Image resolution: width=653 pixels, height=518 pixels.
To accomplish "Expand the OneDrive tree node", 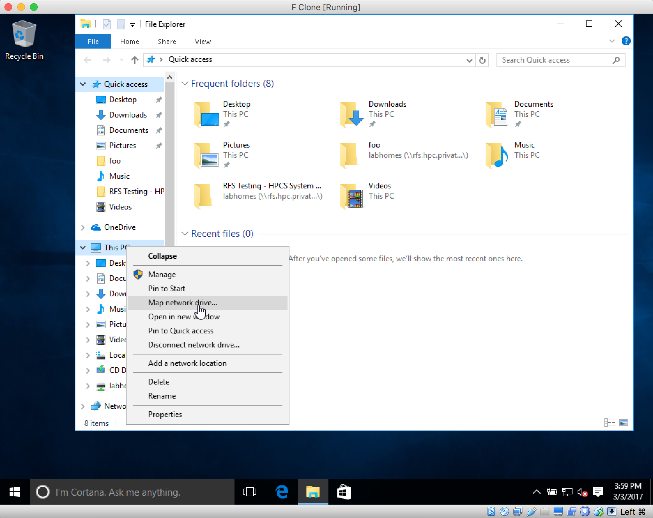I will (x=83, y=227).
